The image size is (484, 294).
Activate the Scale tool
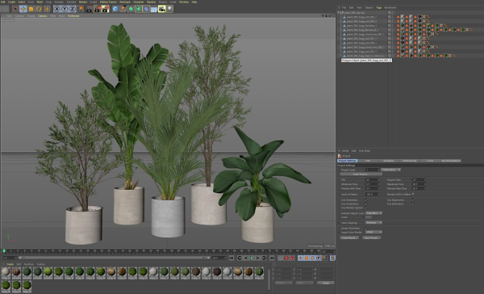pyautogui.click(x=31, y=9)
